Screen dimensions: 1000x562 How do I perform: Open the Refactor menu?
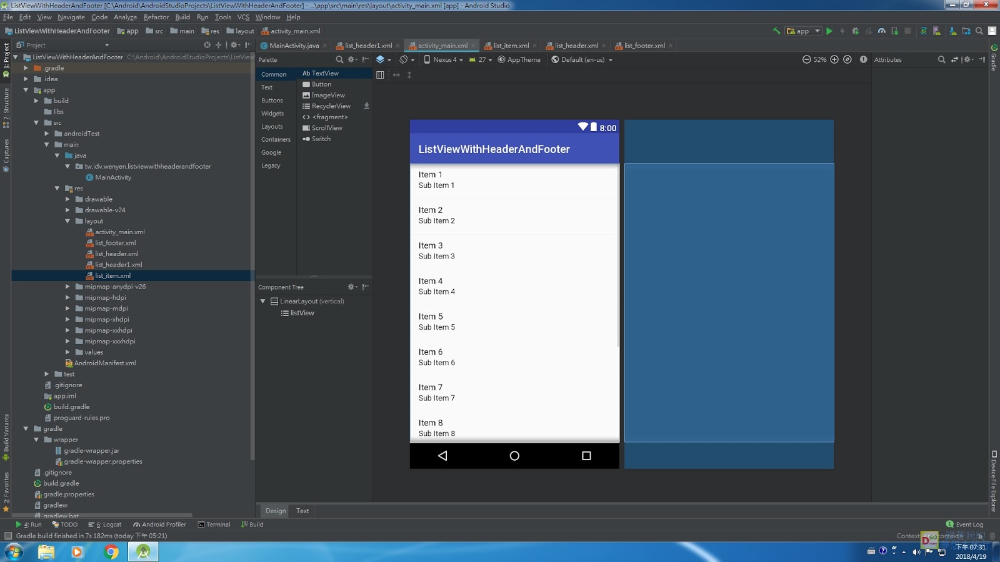(x=156, y=17)
